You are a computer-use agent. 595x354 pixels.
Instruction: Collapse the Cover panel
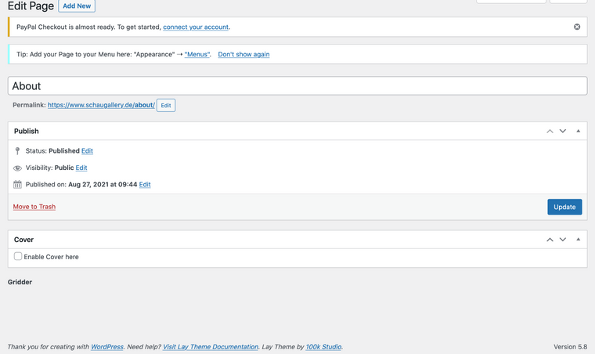click(578, 240)
